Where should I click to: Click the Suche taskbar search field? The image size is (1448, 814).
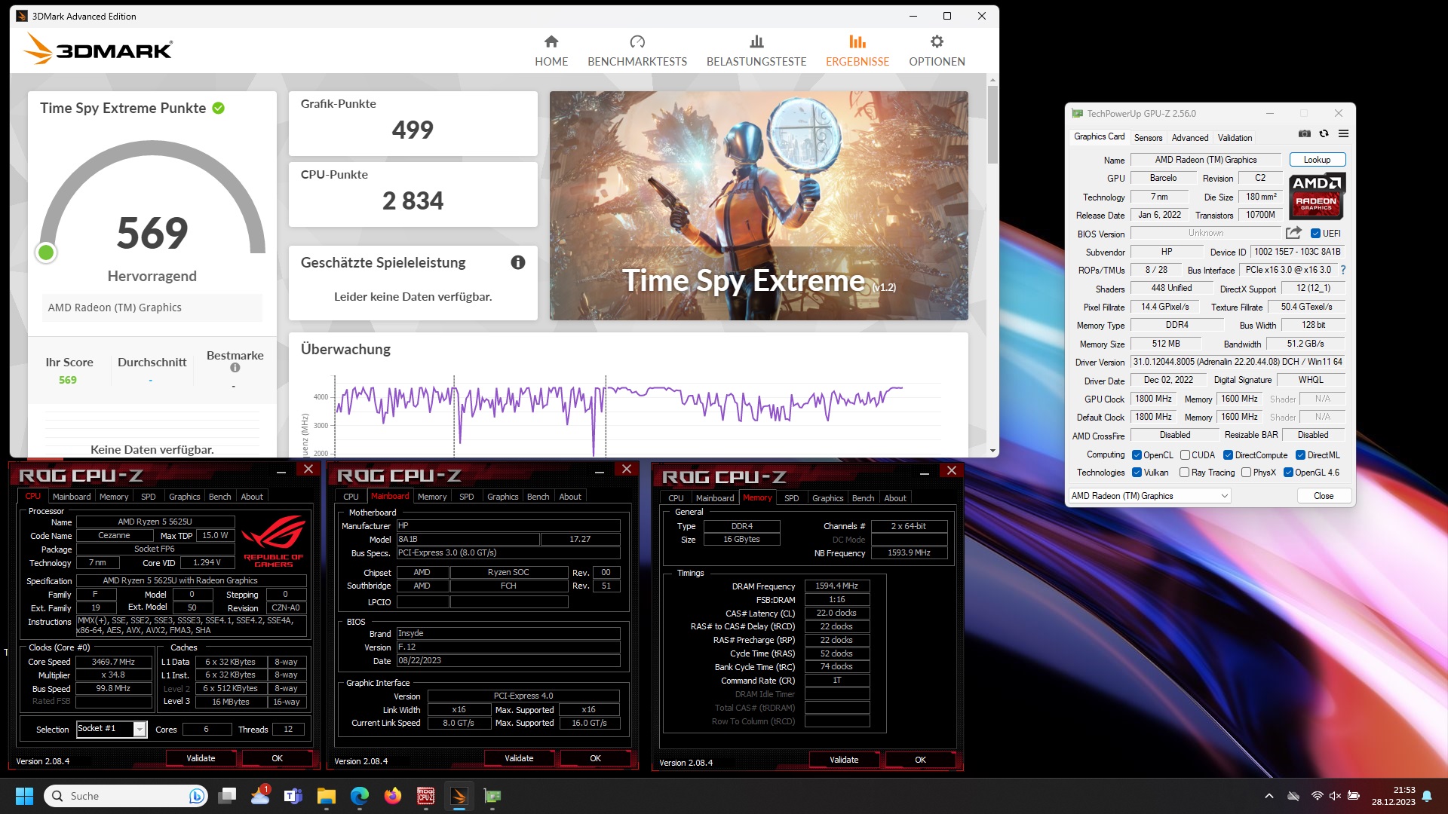(x=125, y=796)
